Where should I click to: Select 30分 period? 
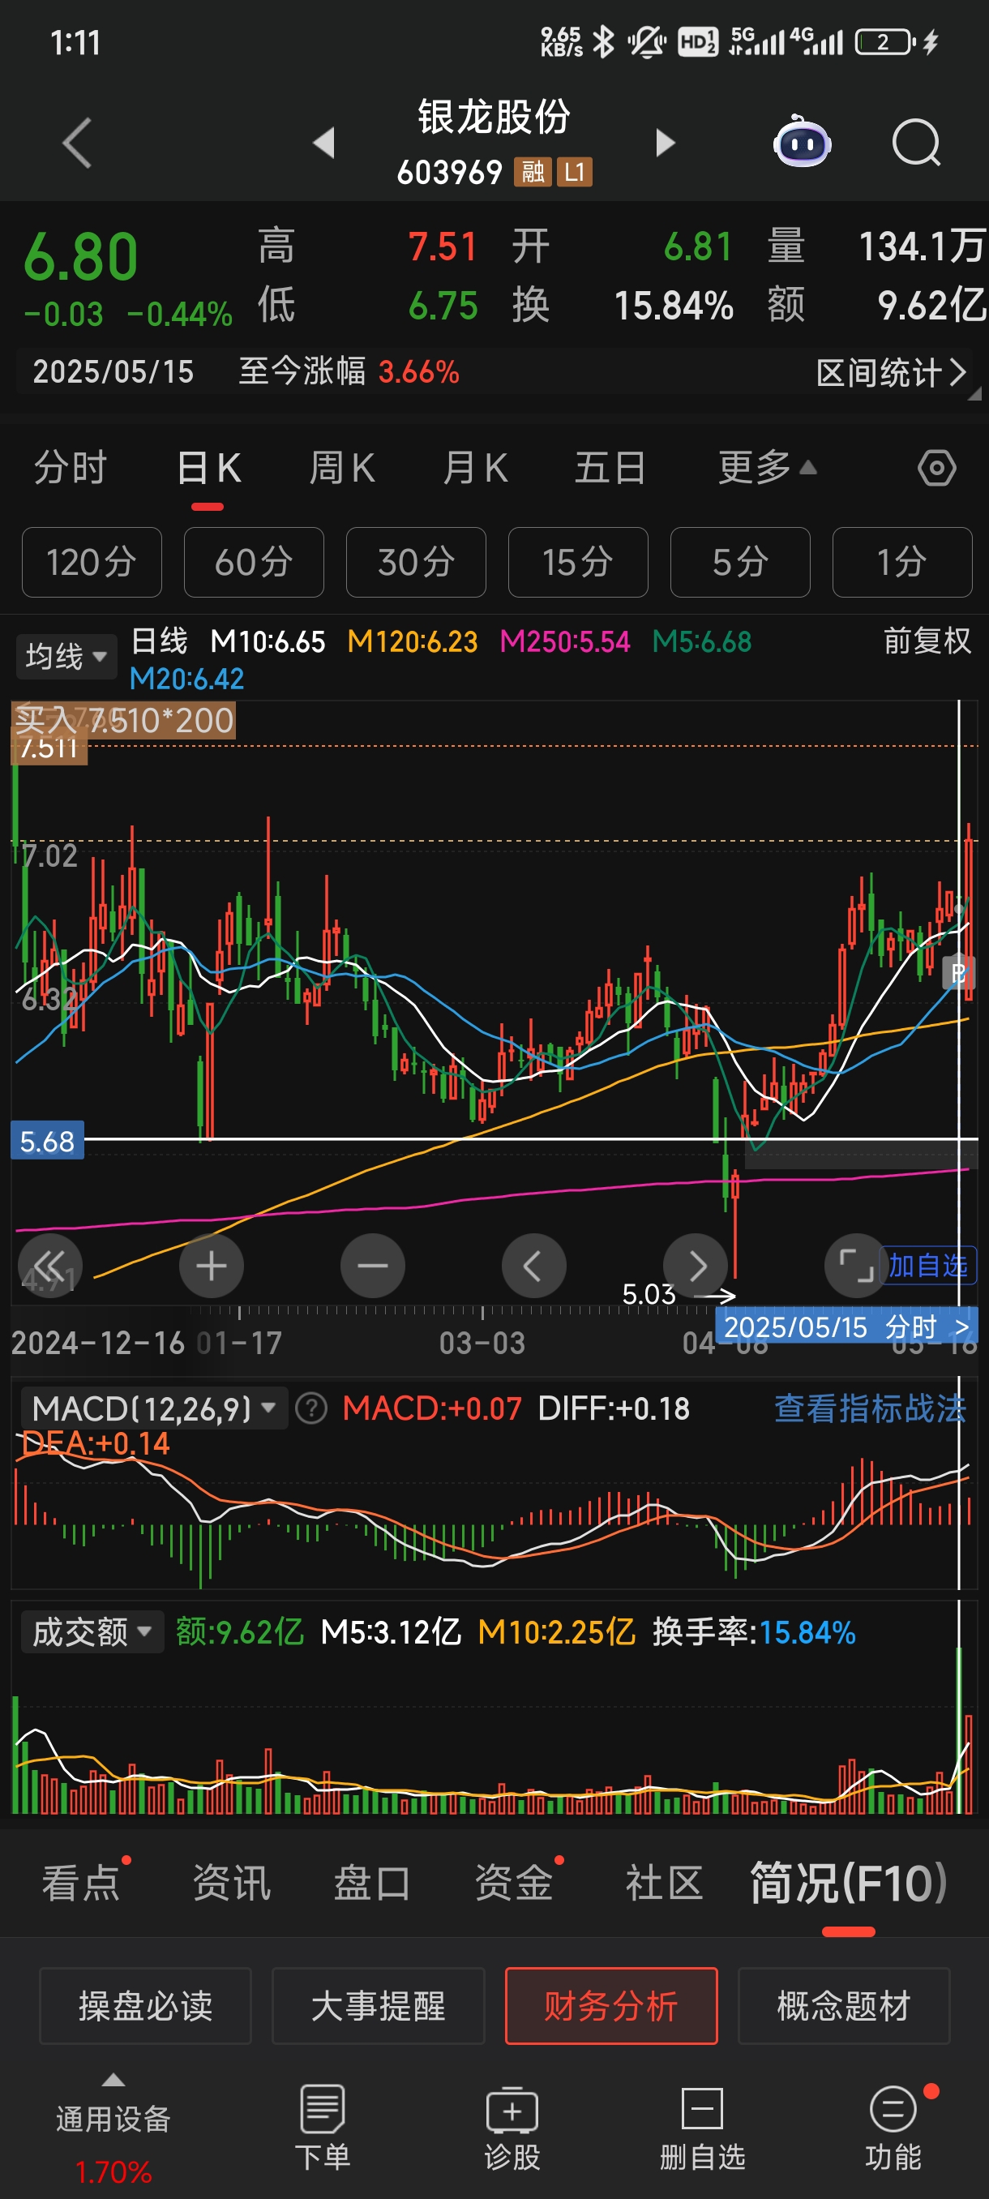(416, 563)
